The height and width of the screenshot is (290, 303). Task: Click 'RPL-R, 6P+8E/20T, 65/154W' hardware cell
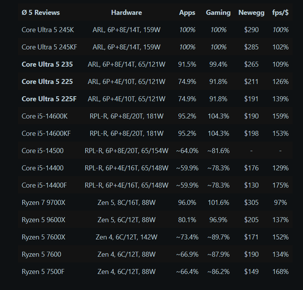[126, 151]
